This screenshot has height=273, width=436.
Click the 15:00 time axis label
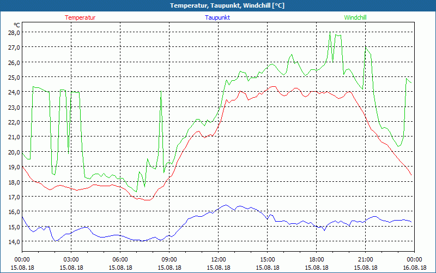click(268, 260)
